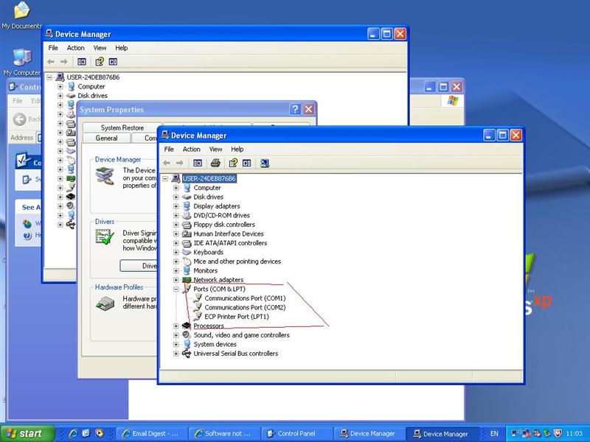Screen dimensions: 590x442
Task: Expand Human Interface Devices node
Action: coord(176,234)
